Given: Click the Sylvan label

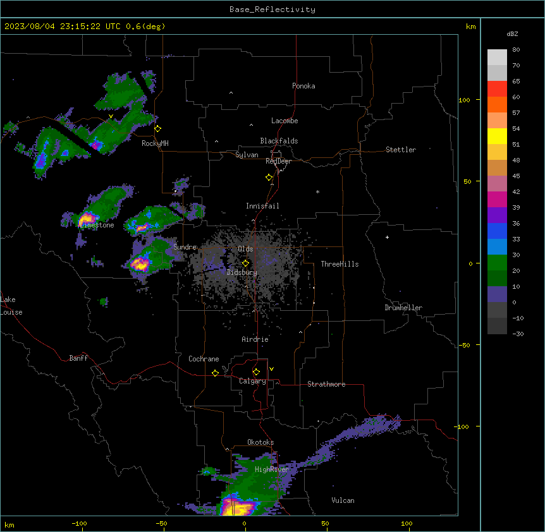Looking at the screenshot, I should coord(247,155).
